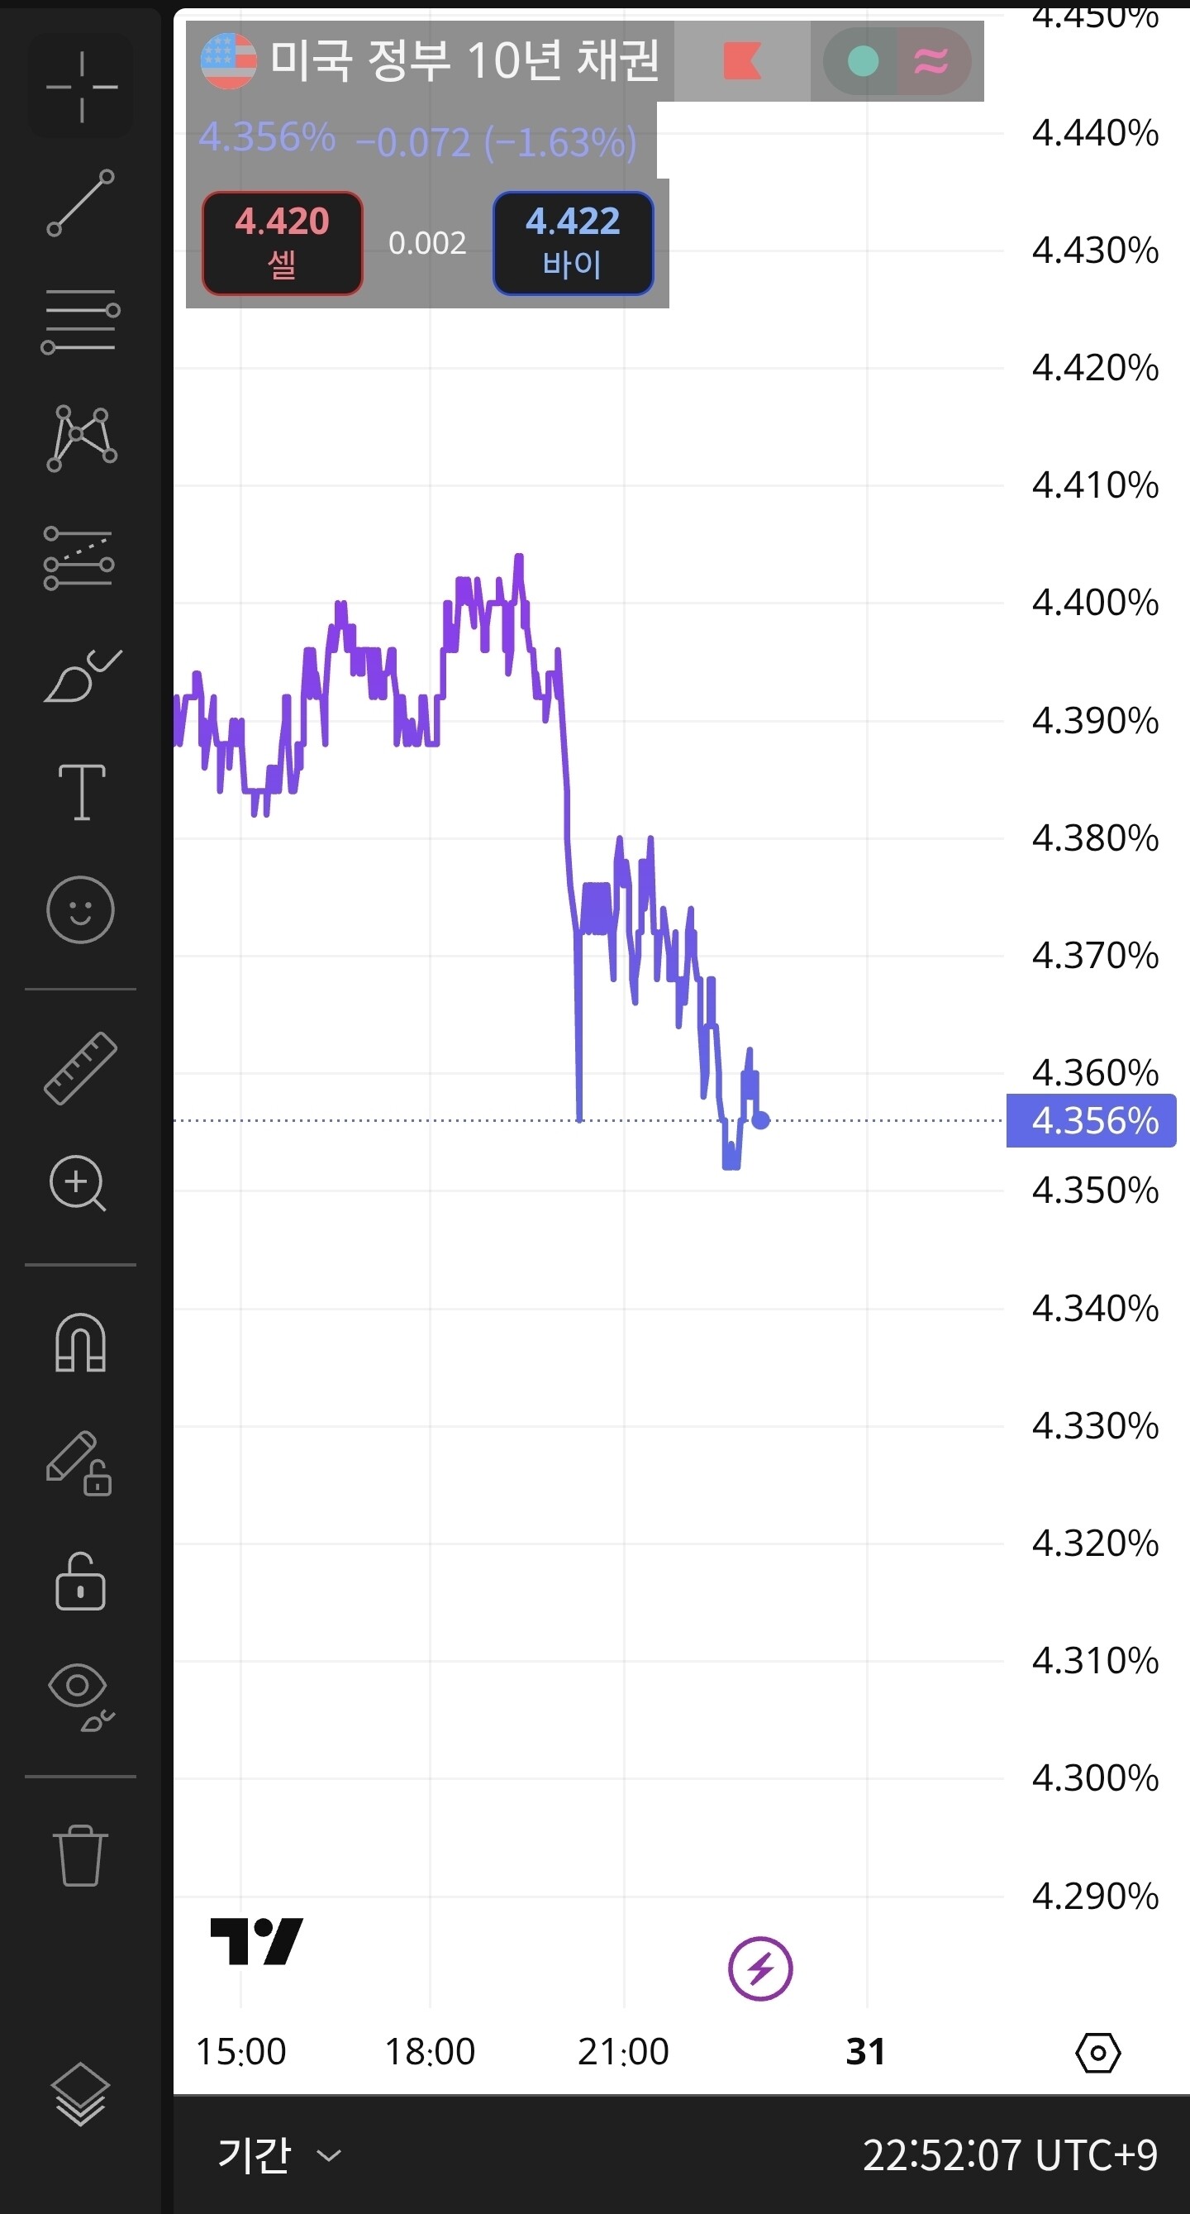The width and height of the screenshot is (1190, 2214).
Task: Click the red flag marker on symbol
Action: [x=741, y=61]
